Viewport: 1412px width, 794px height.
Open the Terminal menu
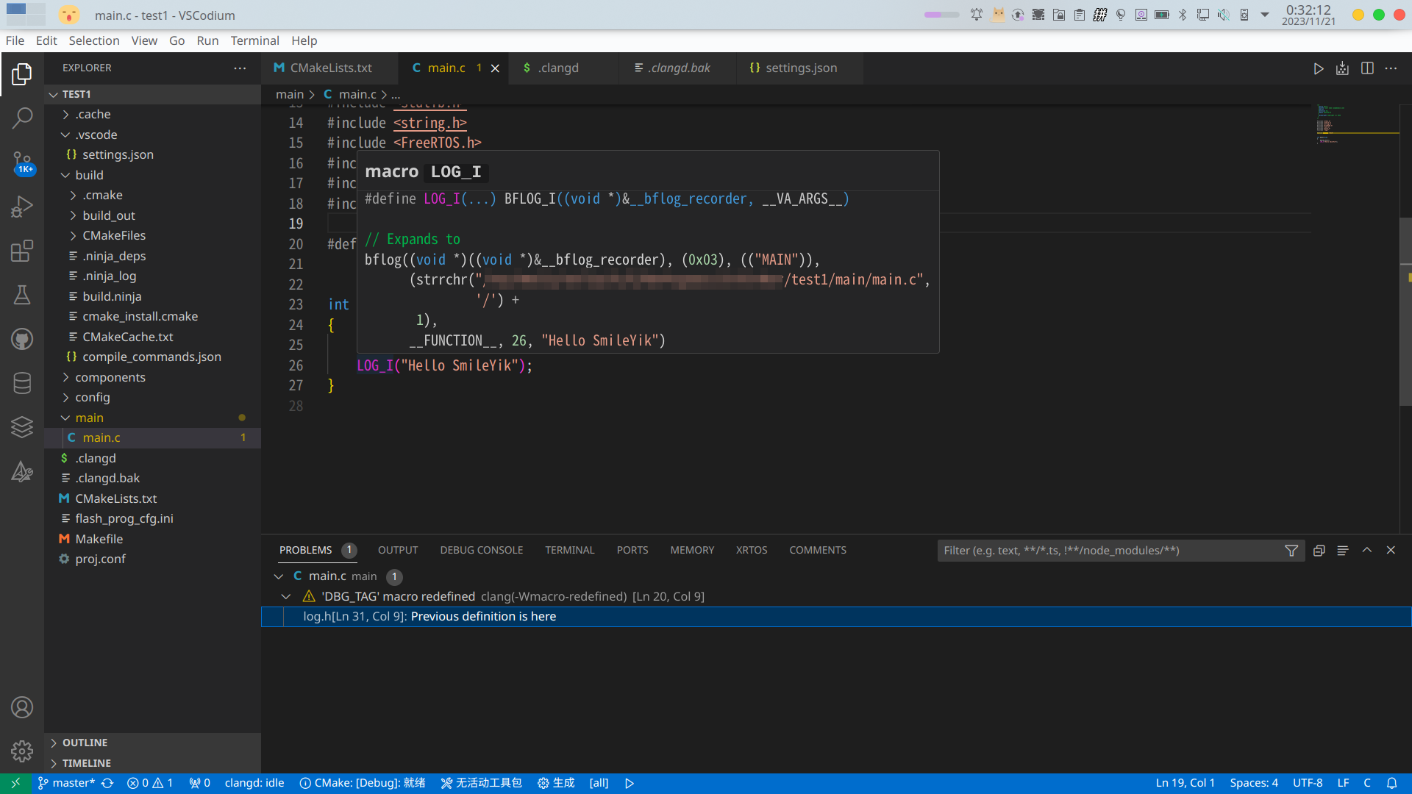point(254,41)
